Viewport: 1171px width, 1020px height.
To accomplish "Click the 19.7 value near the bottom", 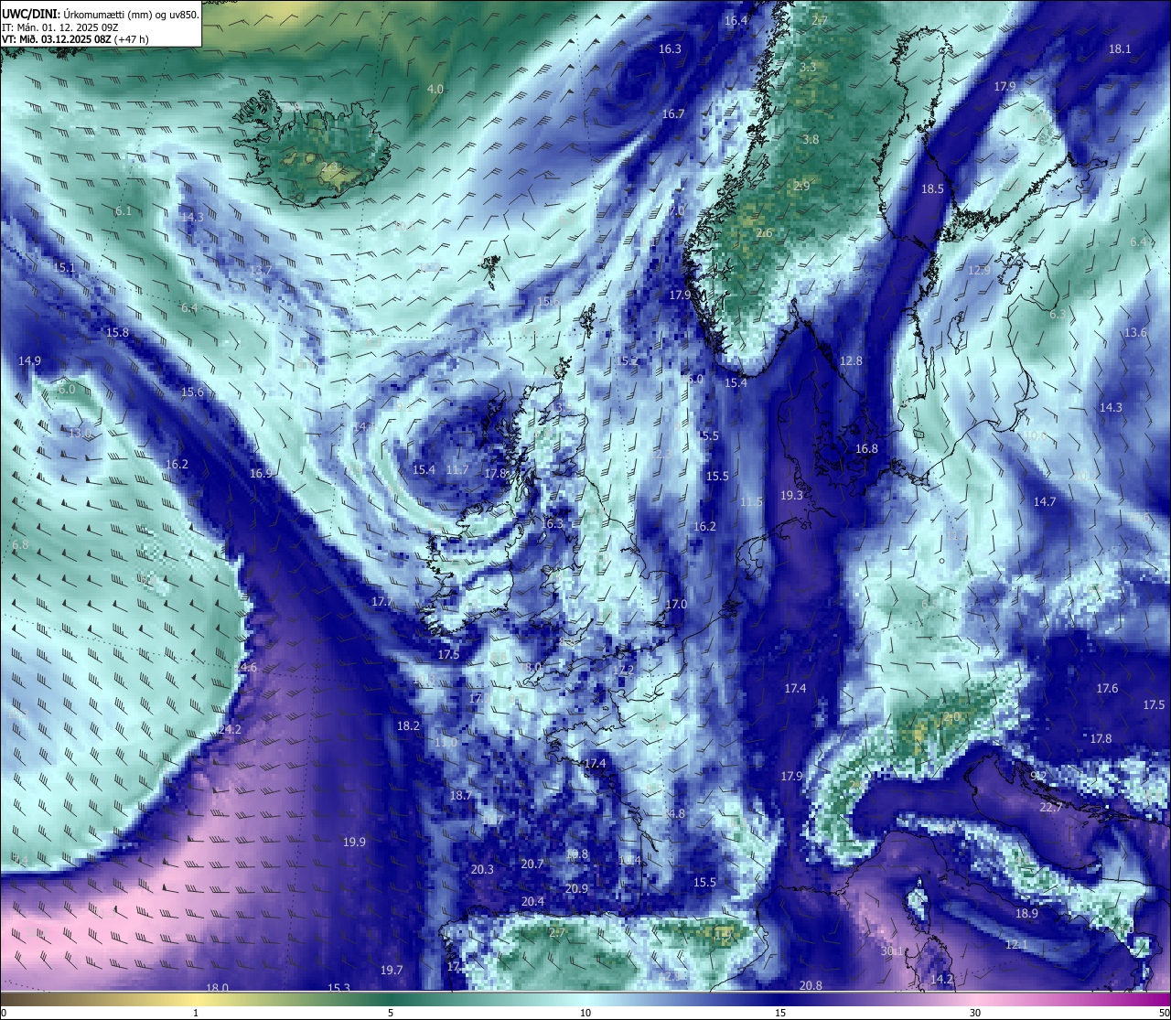I will coord(392,970).
